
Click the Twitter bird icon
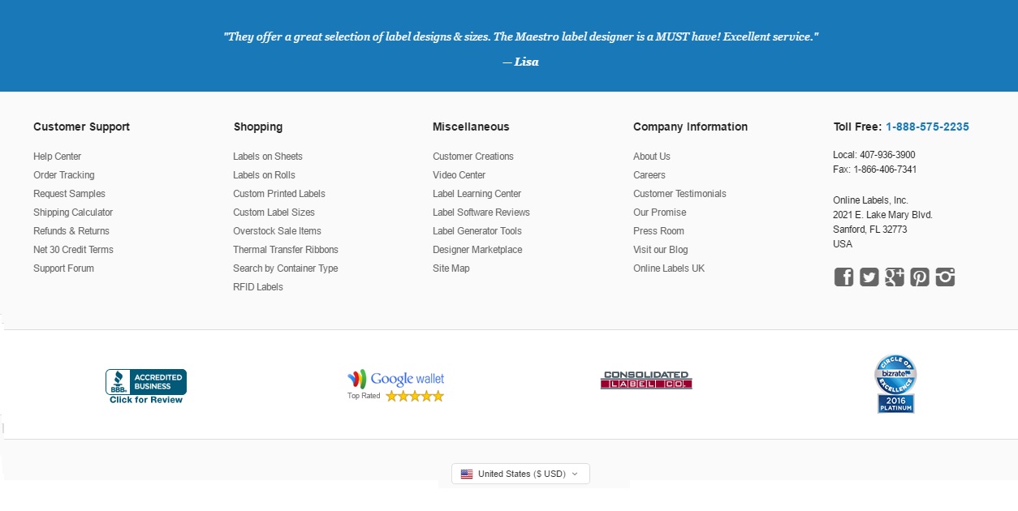(869, 277)
